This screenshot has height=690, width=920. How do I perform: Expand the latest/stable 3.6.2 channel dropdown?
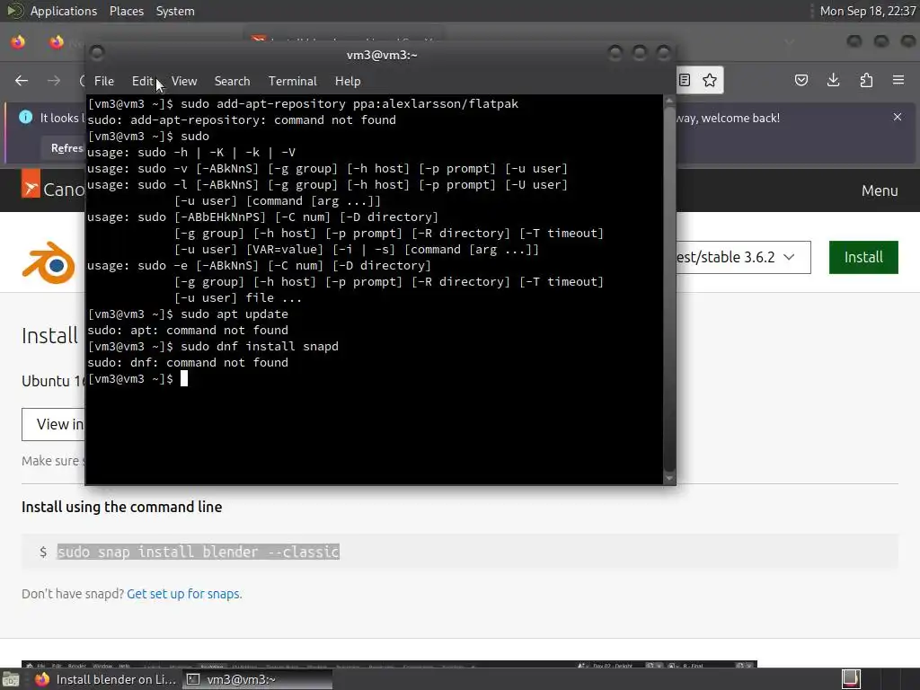tap(742, 257)
